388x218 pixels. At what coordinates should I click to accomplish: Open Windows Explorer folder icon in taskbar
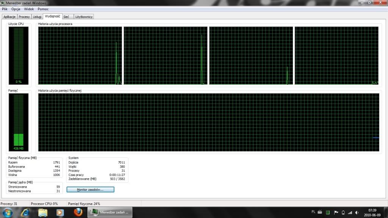point(42,213)
